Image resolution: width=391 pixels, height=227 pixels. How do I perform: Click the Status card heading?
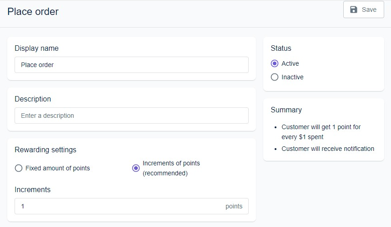[281, 48]
